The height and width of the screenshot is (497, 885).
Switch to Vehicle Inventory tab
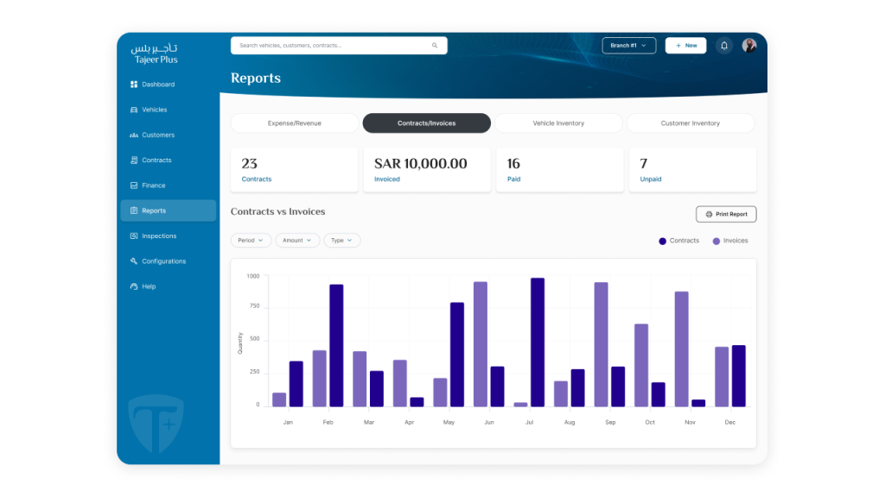coord(559,123)
